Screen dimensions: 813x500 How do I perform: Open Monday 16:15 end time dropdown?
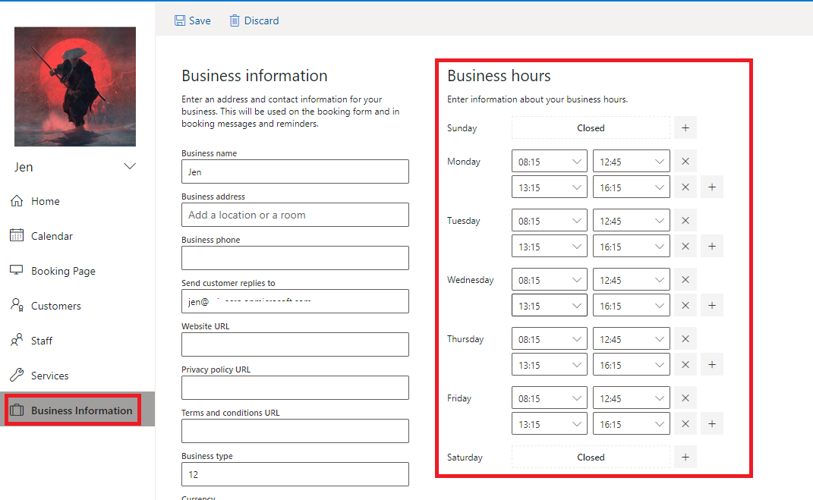point(631,187)
